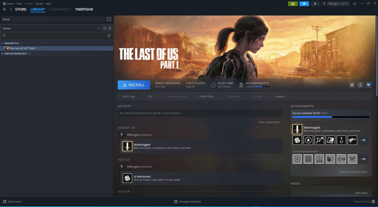The image size is (378, 207).
Task: Click the locked safe achievement icon
Action: pos(308,159)
